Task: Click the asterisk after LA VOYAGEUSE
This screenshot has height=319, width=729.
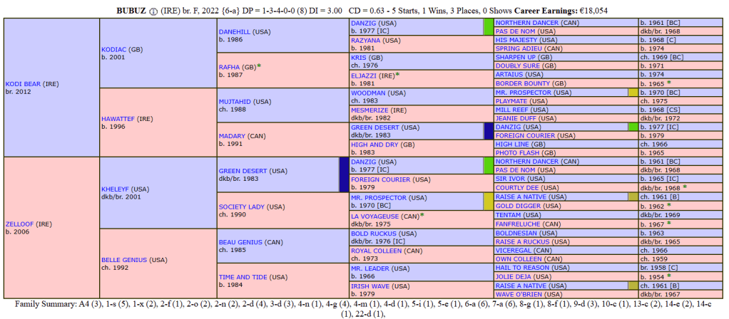Action: point(422,215)
